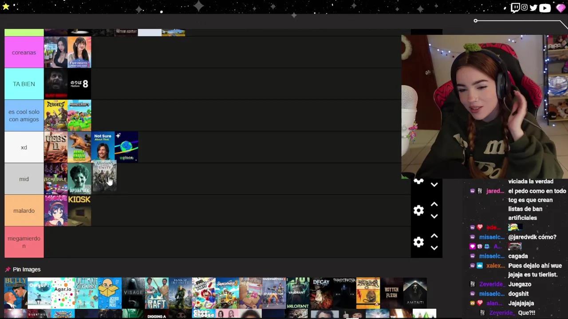Pick the Agar.io game image
568x319 pixels.
point(63,293)
